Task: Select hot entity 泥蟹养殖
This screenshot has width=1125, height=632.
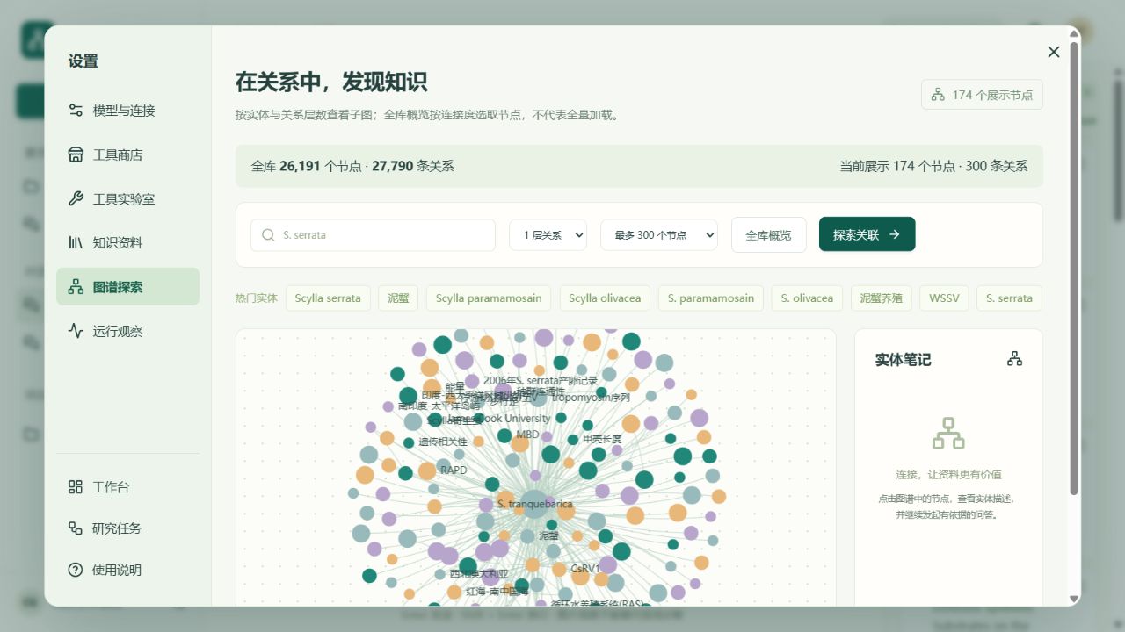Action: [882, 298]
